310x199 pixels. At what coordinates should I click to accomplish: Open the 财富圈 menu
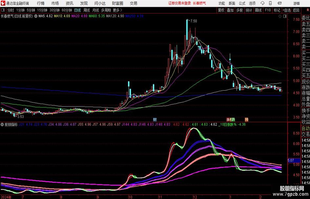coord(117,3)
